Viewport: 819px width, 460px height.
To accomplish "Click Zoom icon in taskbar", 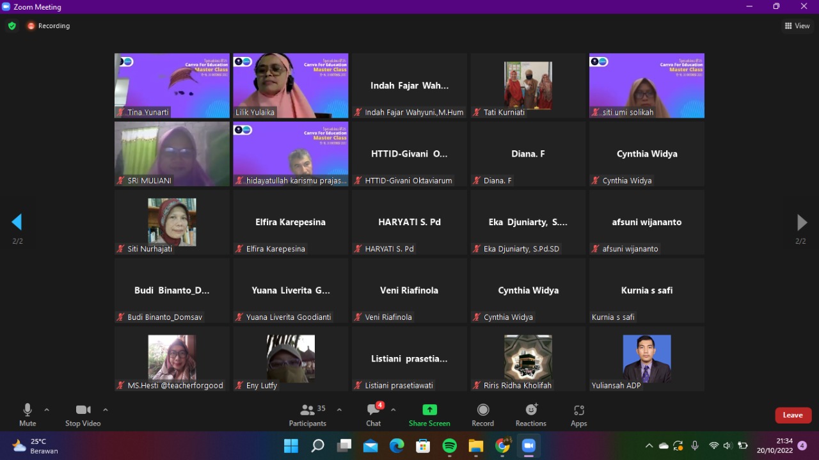I will pyautogui.click(x=529, y=446).
